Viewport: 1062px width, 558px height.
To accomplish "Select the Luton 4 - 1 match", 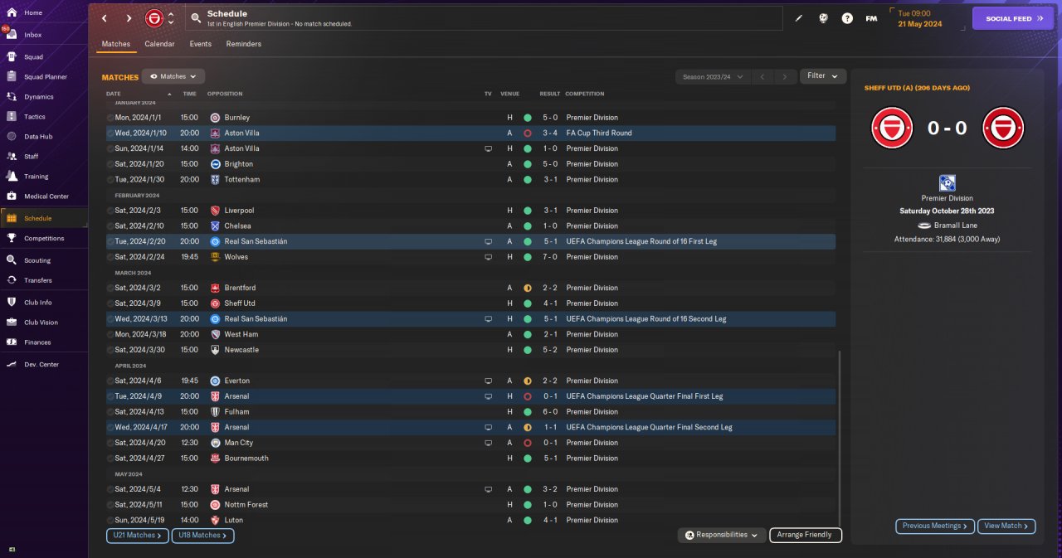I will pos(470,520).
